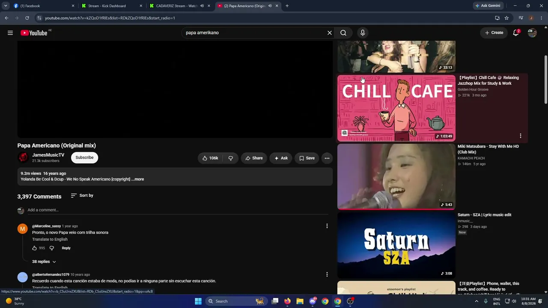Launch Firefox from the taskbar
The width and height of the screenshot is (548, 308).
coord(287,301)
